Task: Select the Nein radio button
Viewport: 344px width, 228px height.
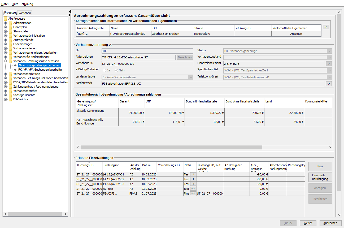Action: [116, 70]
